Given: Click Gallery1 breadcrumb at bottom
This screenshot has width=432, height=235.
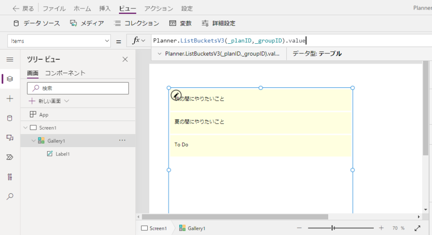Looking at the screenshot, I should (192, 228).
